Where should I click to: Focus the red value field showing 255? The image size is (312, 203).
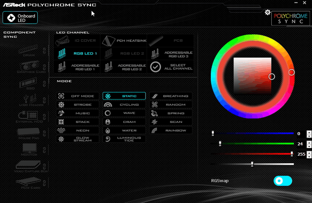(301, 154)
